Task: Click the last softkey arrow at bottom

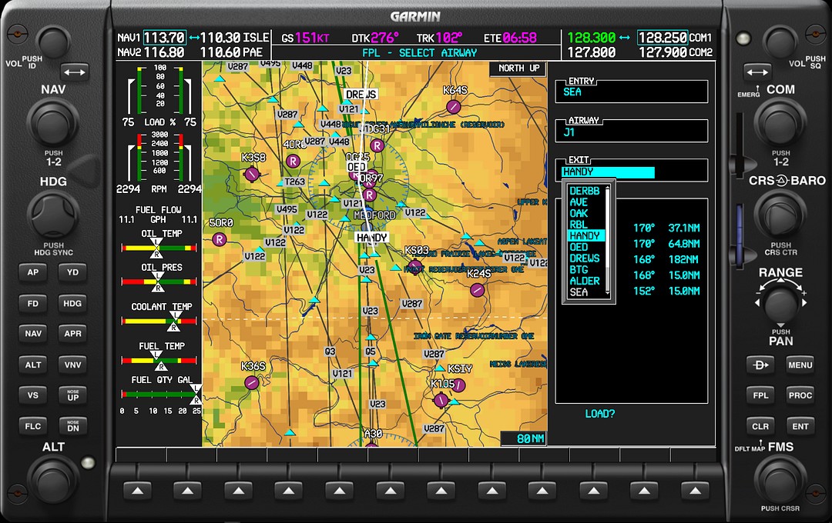Action: pos(695,491)
